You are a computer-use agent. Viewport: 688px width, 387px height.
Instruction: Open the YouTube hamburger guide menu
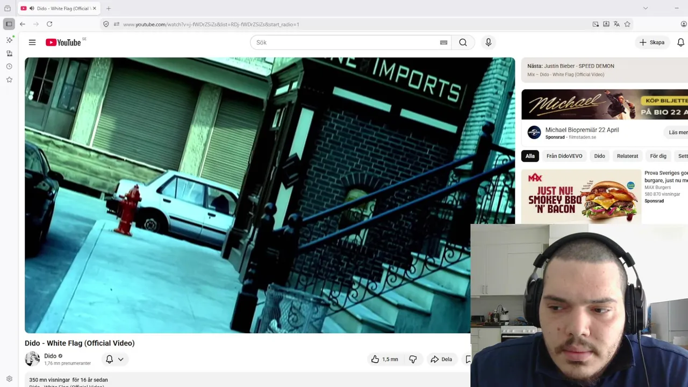point(32,42)
